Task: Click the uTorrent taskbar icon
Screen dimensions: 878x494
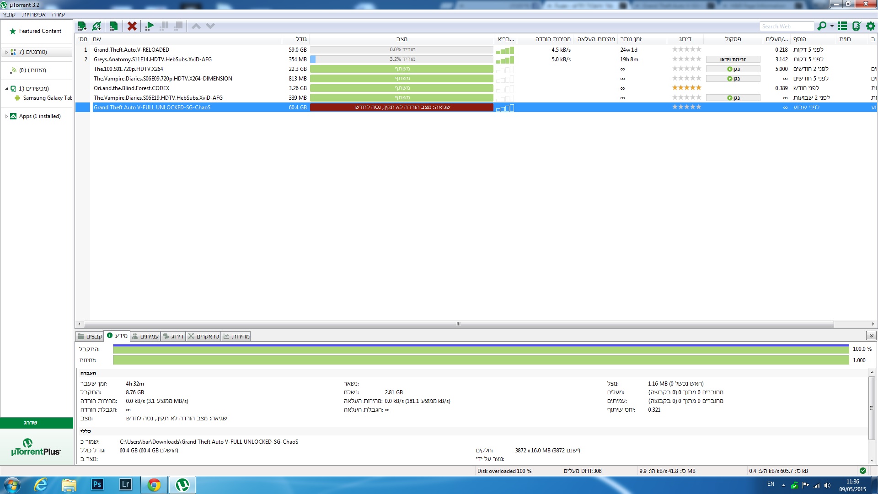Action: 182,485
